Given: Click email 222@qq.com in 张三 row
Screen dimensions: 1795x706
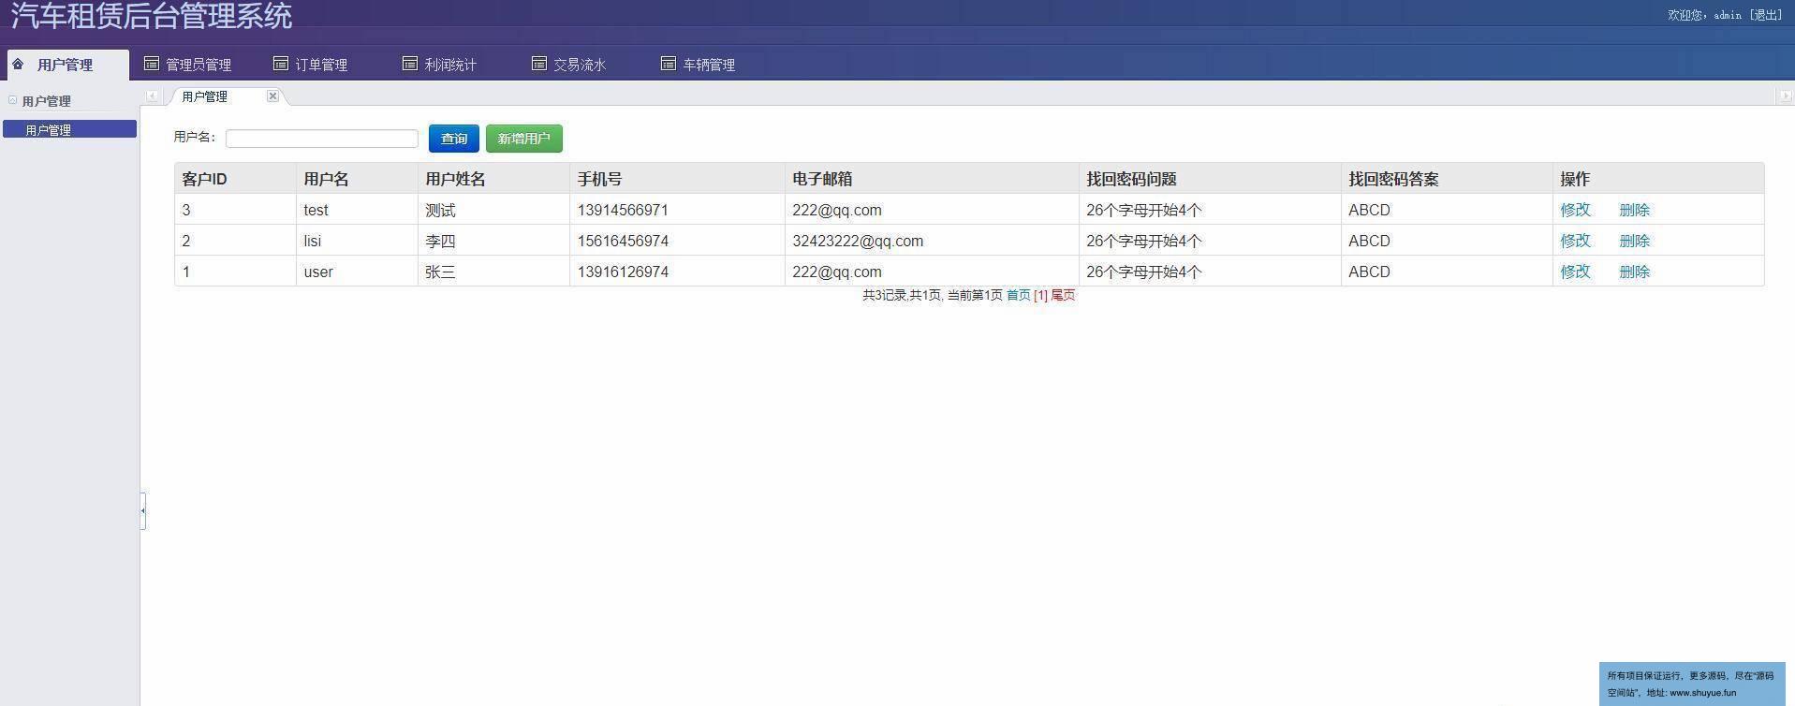Looking at the screenshot, I should click(837, 272).
